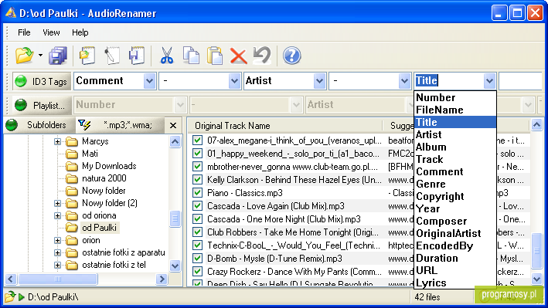Open the View menu
Image resolution: width=548 pixels, height=308 pixels.
pyautogui.click(x=51, y=32)
